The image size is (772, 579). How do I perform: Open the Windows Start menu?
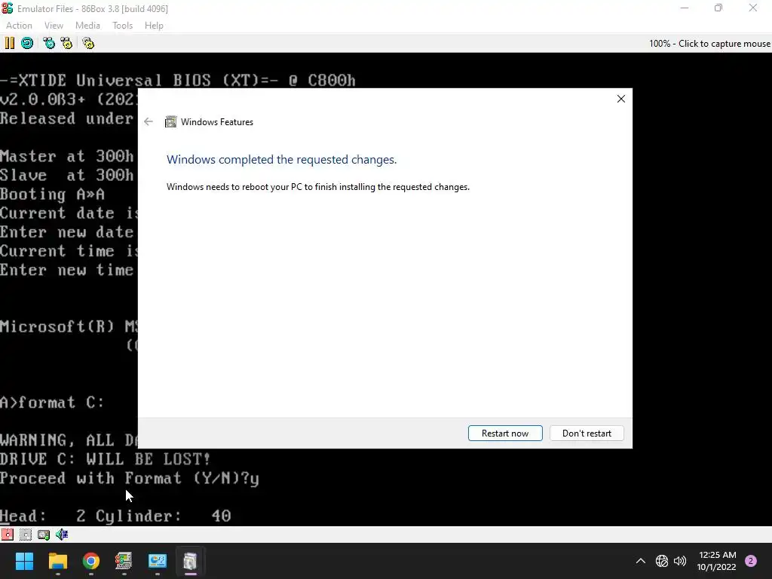[x=24, y=561]
